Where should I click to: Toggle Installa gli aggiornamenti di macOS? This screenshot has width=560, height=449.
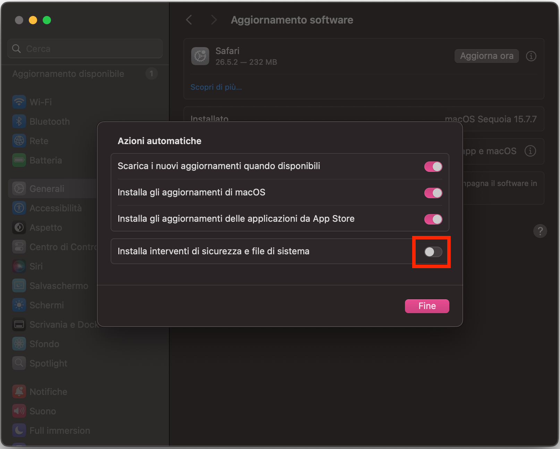pyautogui.click(x=433, y=193)
